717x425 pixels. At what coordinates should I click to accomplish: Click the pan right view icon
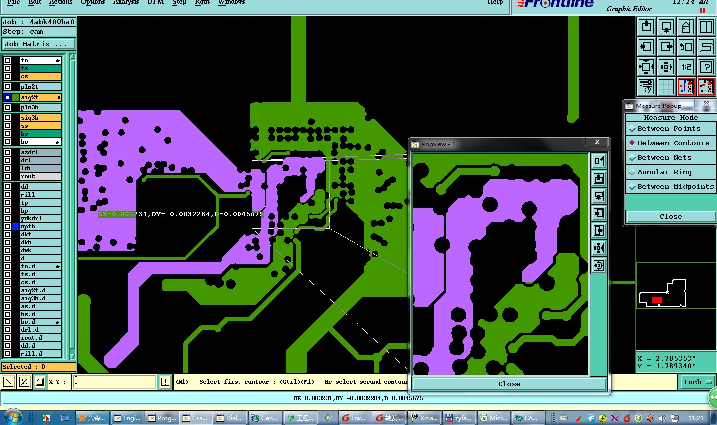[x=666, y=47]
